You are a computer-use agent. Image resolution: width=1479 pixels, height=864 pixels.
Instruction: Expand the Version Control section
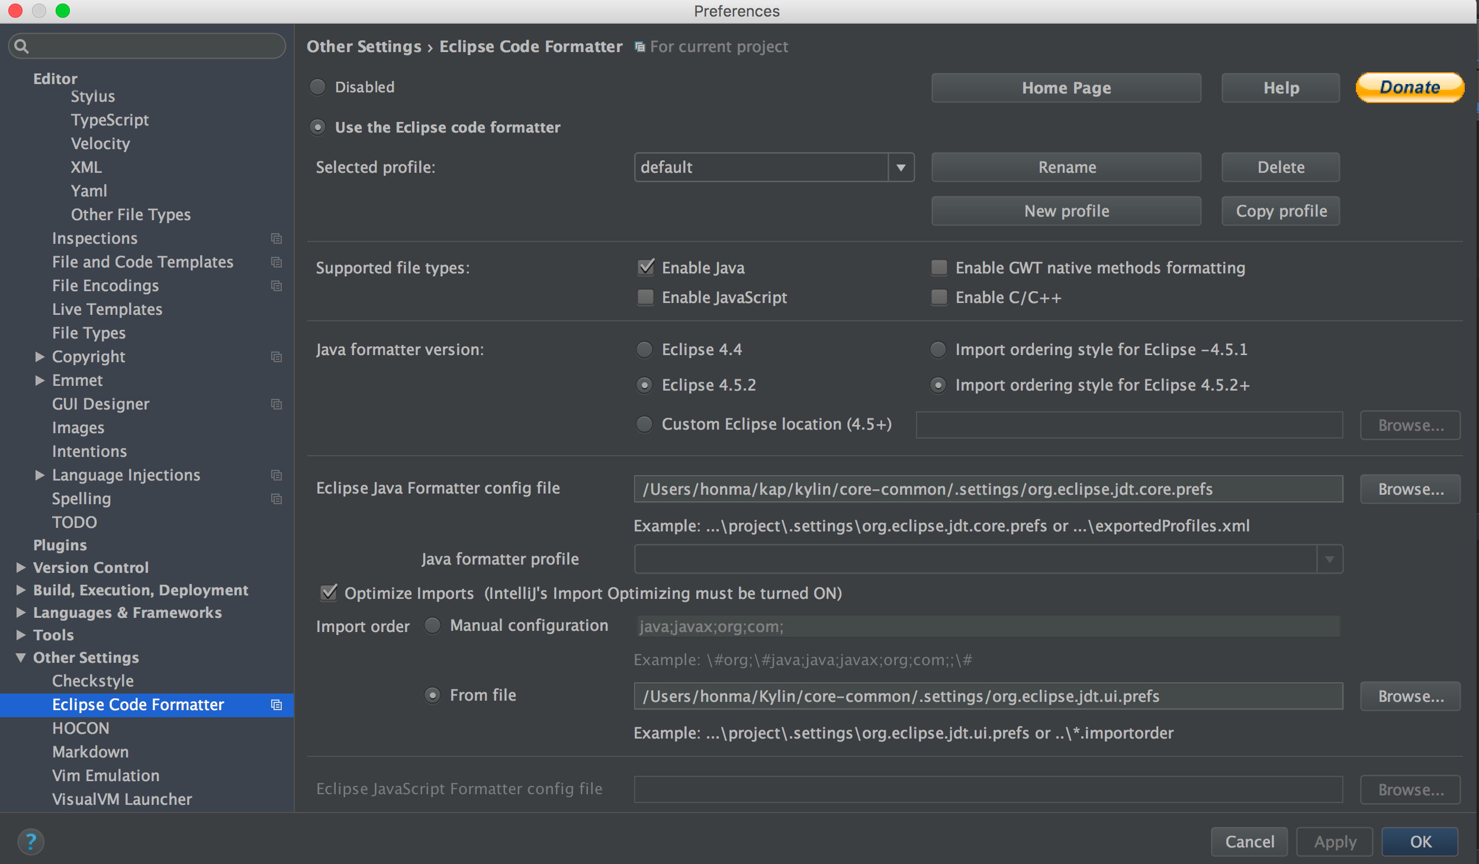click(21, 568)
